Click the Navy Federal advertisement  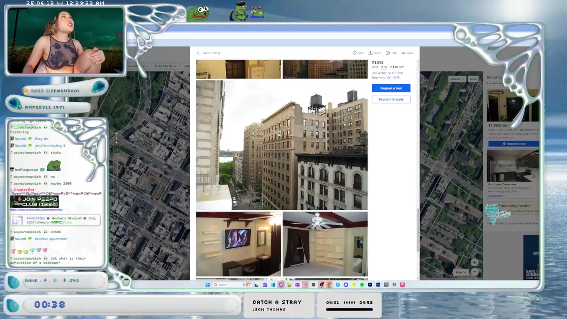point(531,257)
